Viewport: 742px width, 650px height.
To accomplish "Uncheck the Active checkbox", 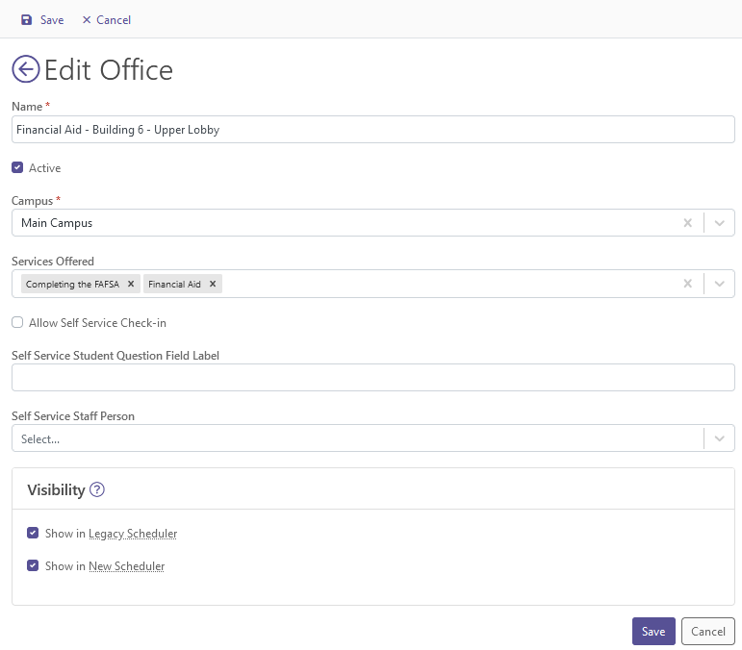I will (x=17, y=167).
